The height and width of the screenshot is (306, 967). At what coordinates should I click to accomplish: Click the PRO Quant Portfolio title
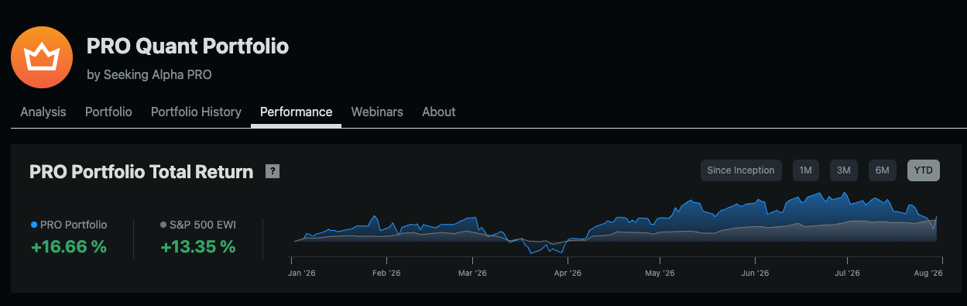(187, 46)
